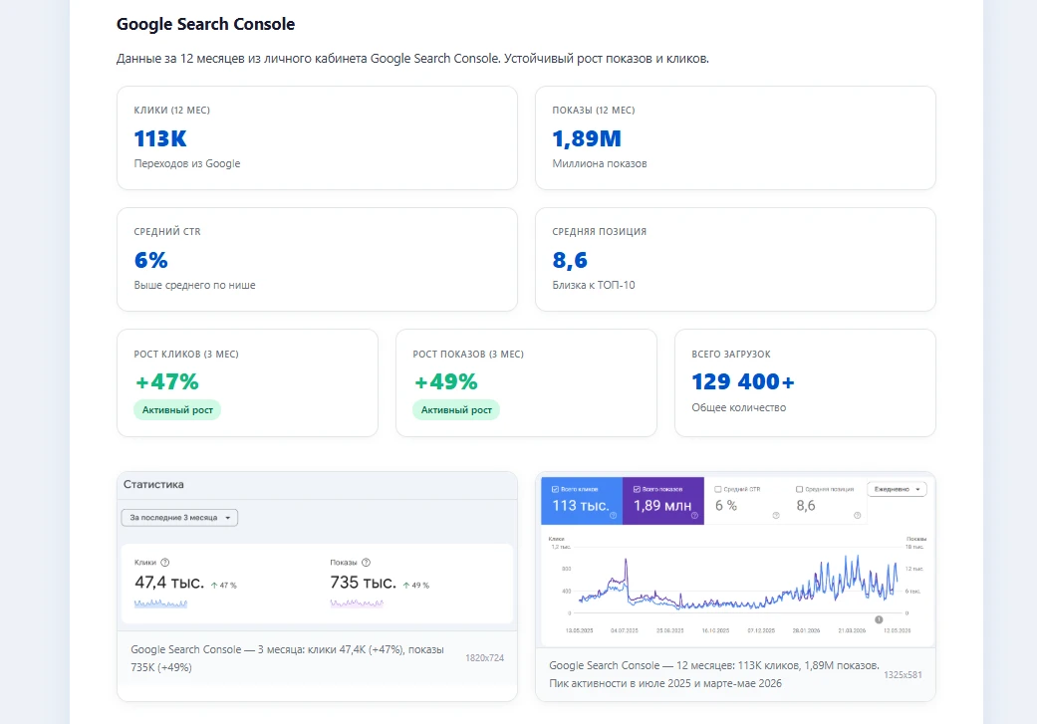
Task: Click help icon in the 8,6 position tile
Action: click(857, 516)
